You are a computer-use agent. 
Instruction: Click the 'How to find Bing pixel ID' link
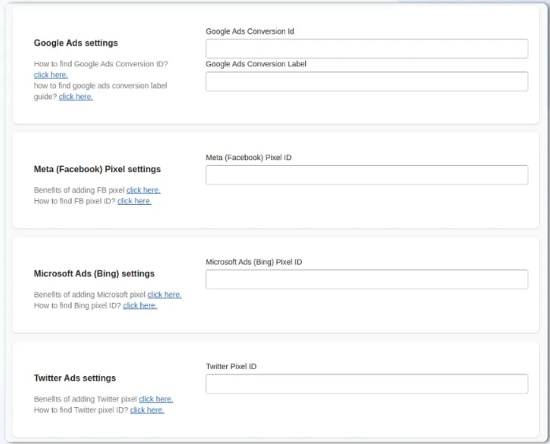[x=140, y=305]
